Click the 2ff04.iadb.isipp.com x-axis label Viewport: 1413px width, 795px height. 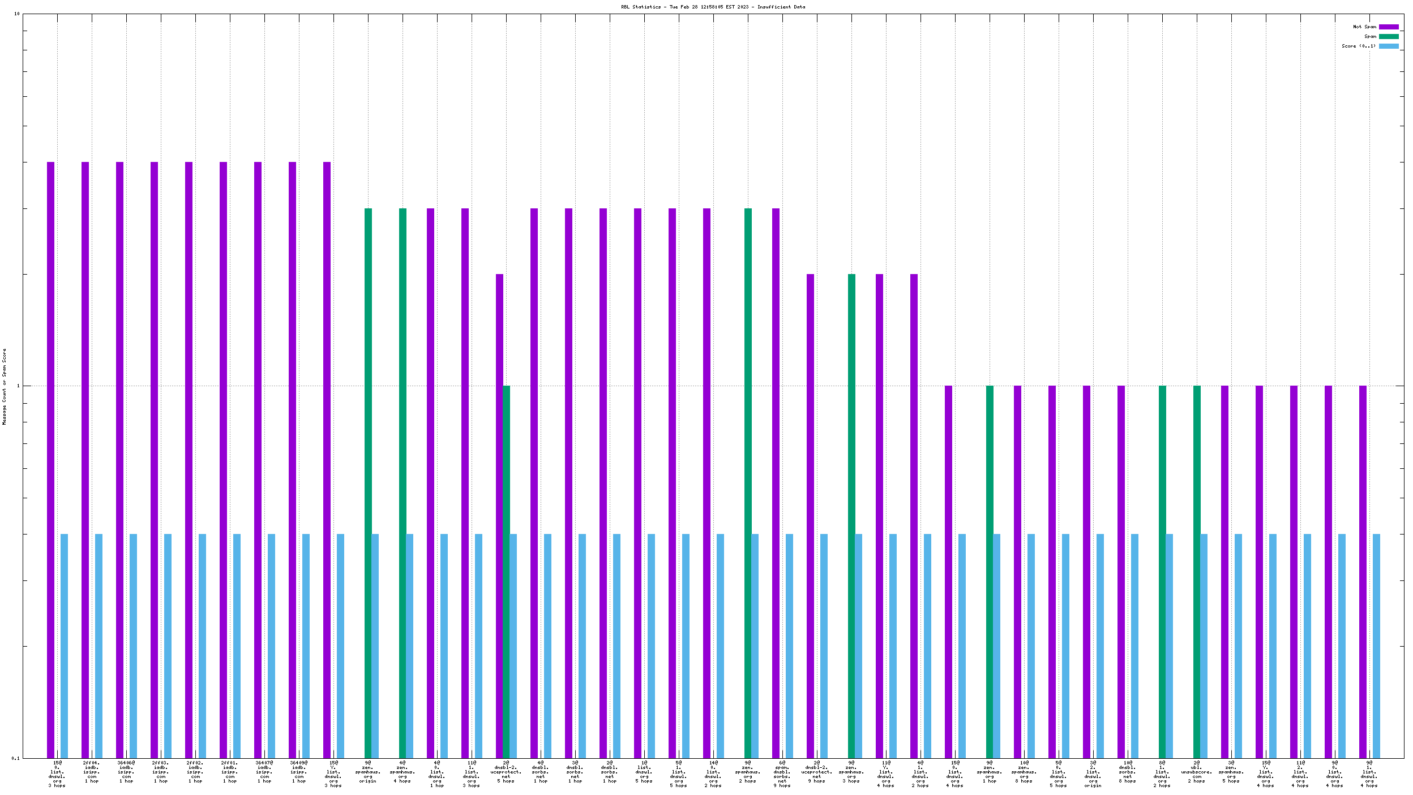(92, 772)
